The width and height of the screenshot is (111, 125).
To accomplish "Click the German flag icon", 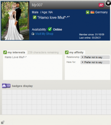I will [x=92, y=12].
